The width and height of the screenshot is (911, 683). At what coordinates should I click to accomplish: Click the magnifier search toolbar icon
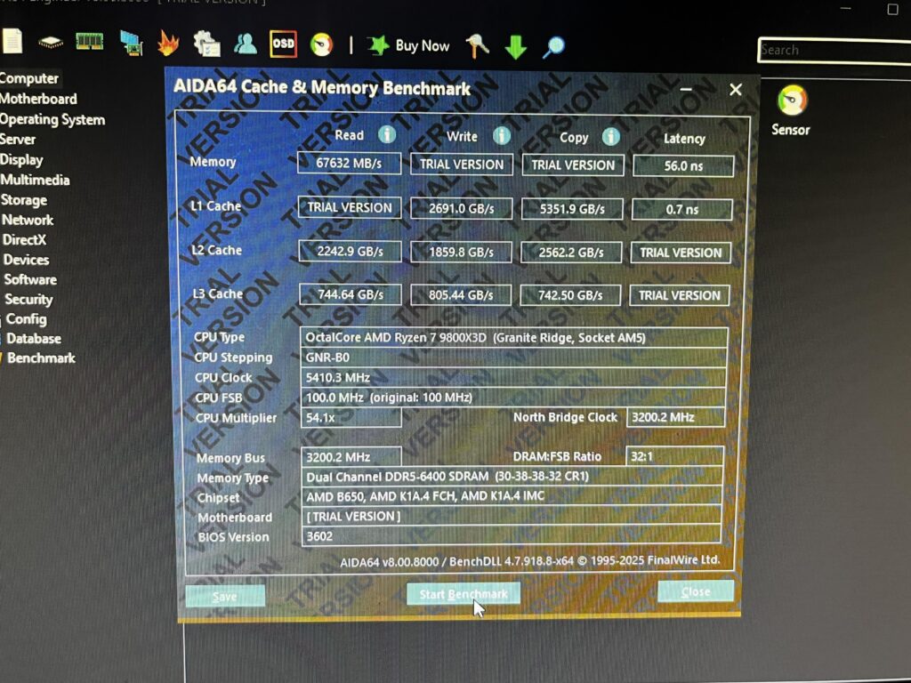[553, 47]
